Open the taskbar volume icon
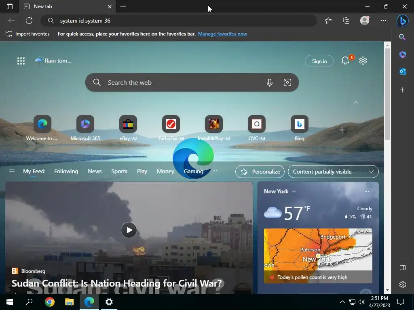This screenshot has height=310, width=414. (361, 302)
